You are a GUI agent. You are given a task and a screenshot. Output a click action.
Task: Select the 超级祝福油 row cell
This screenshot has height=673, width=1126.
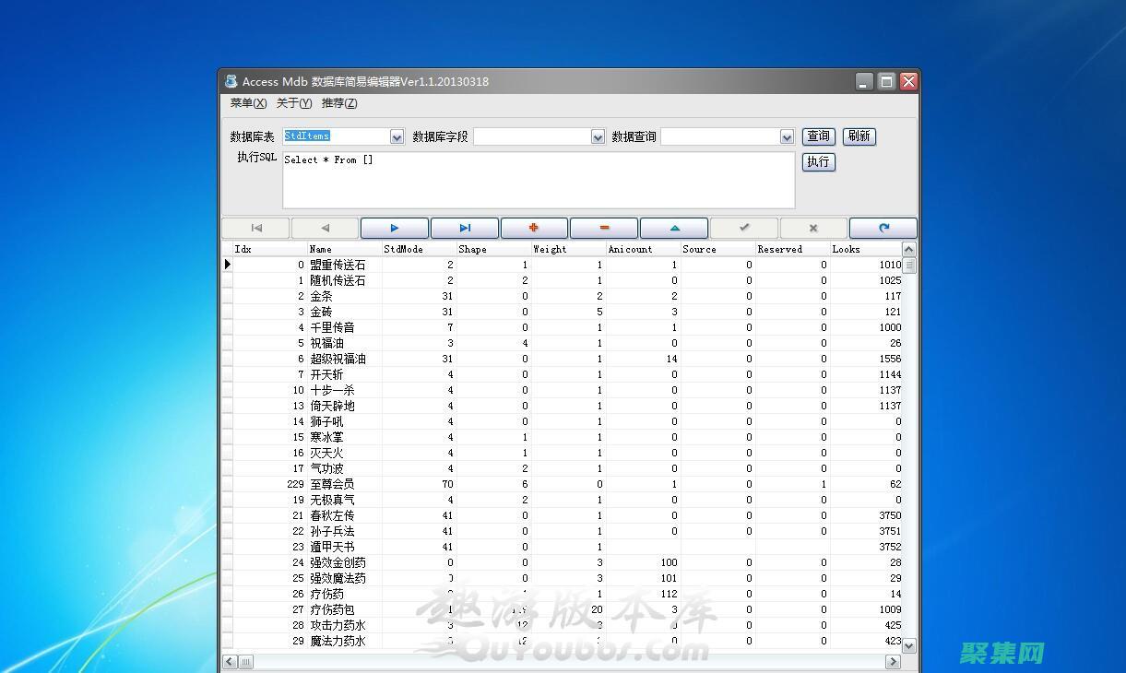(338, 359)
